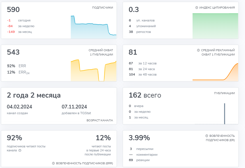Screen dimensions: 245x168
Task: Click the orange advertising reach chart
Action: coord(215,72)
